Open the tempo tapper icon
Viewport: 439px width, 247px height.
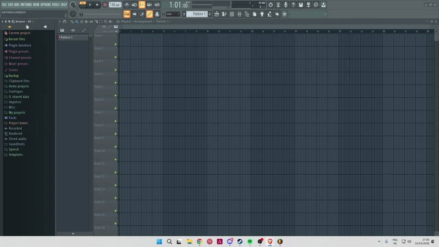point(270,14)
